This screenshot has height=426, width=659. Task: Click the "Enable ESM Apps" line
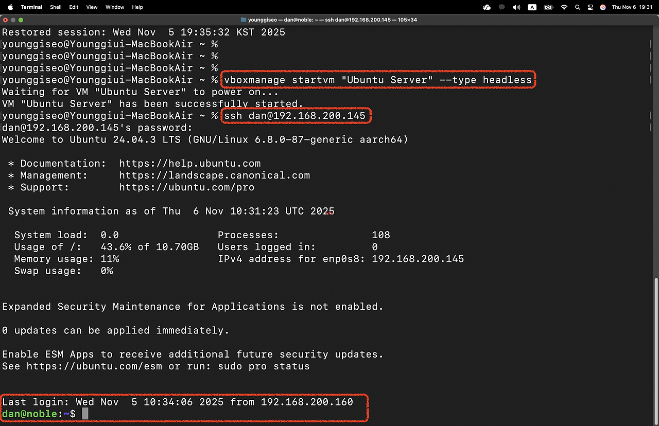coord(193,354)
